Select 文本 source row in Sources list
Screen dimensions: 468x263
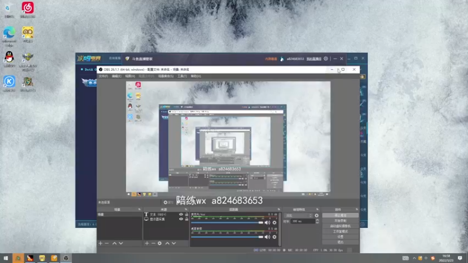pos(166,214)
